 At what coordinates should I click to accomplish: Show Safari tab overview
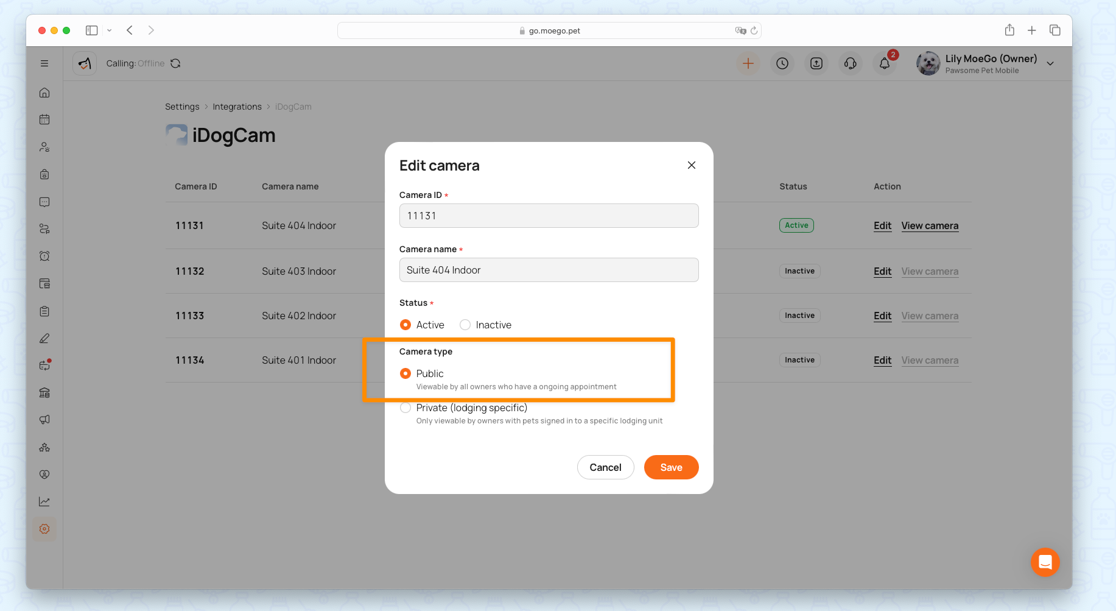click(1055, 30)
